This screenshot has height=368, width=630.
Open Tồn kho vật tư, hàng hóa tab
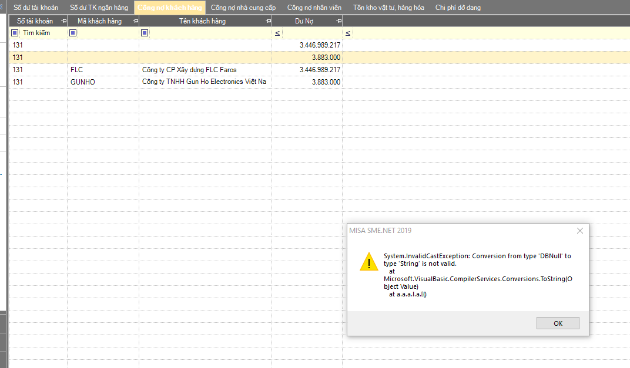[x=388, y=8]
